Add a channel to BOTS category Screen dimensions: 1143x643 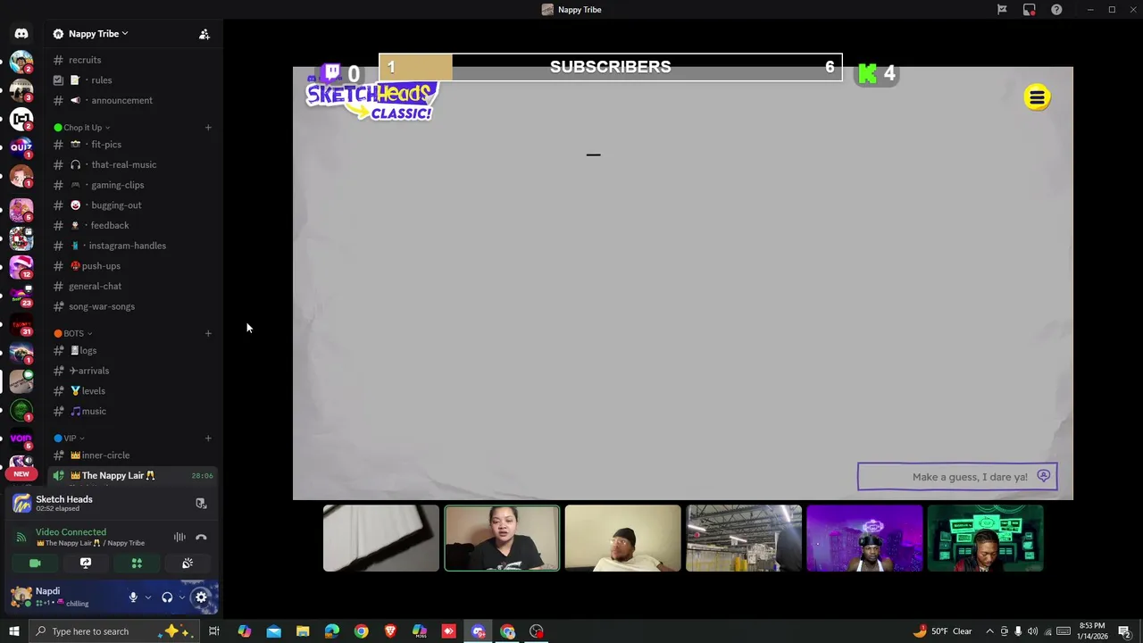point(208,333)
